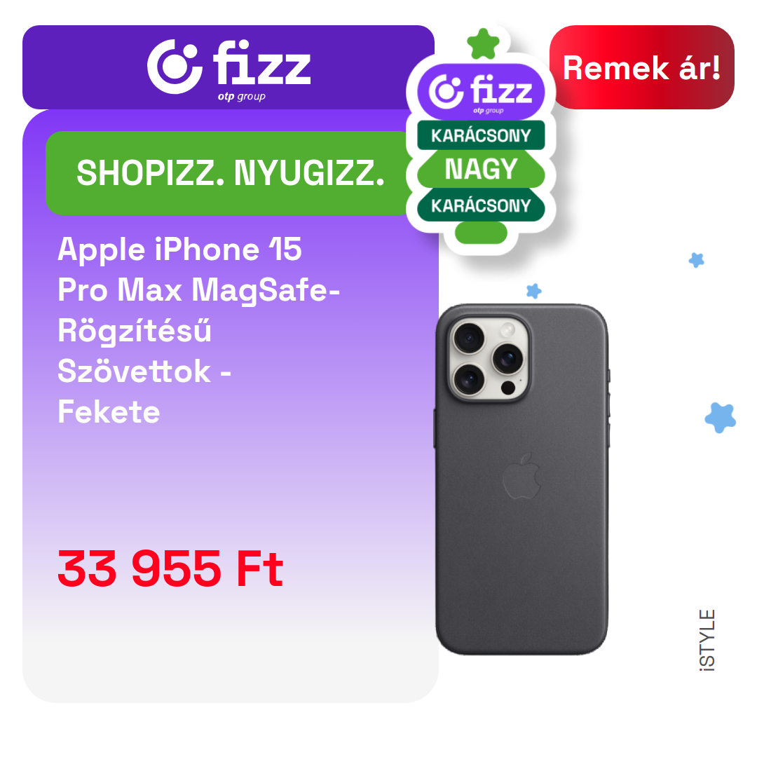The width and height of the screenshot is (757, 757).
Task: Click the red 33 955 Ft price
Action: point(170,569)
